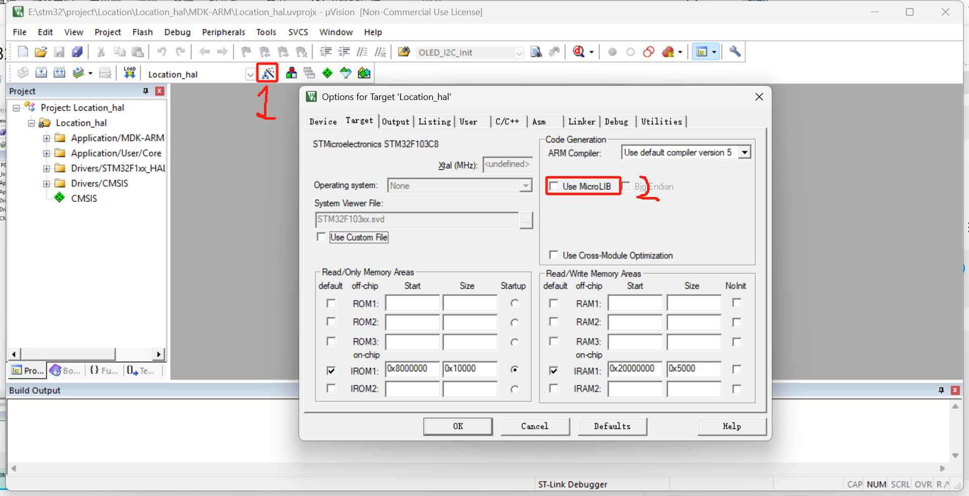Start the debug session magnifier icon
This screenshot has width=969, height=496.
tap(579, 52)
